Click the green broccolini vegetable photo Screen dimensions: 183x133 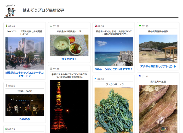click(113, 110)
